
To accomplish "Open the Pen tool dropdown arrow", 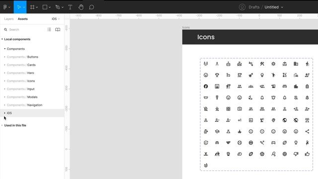I will pos(63,7).
